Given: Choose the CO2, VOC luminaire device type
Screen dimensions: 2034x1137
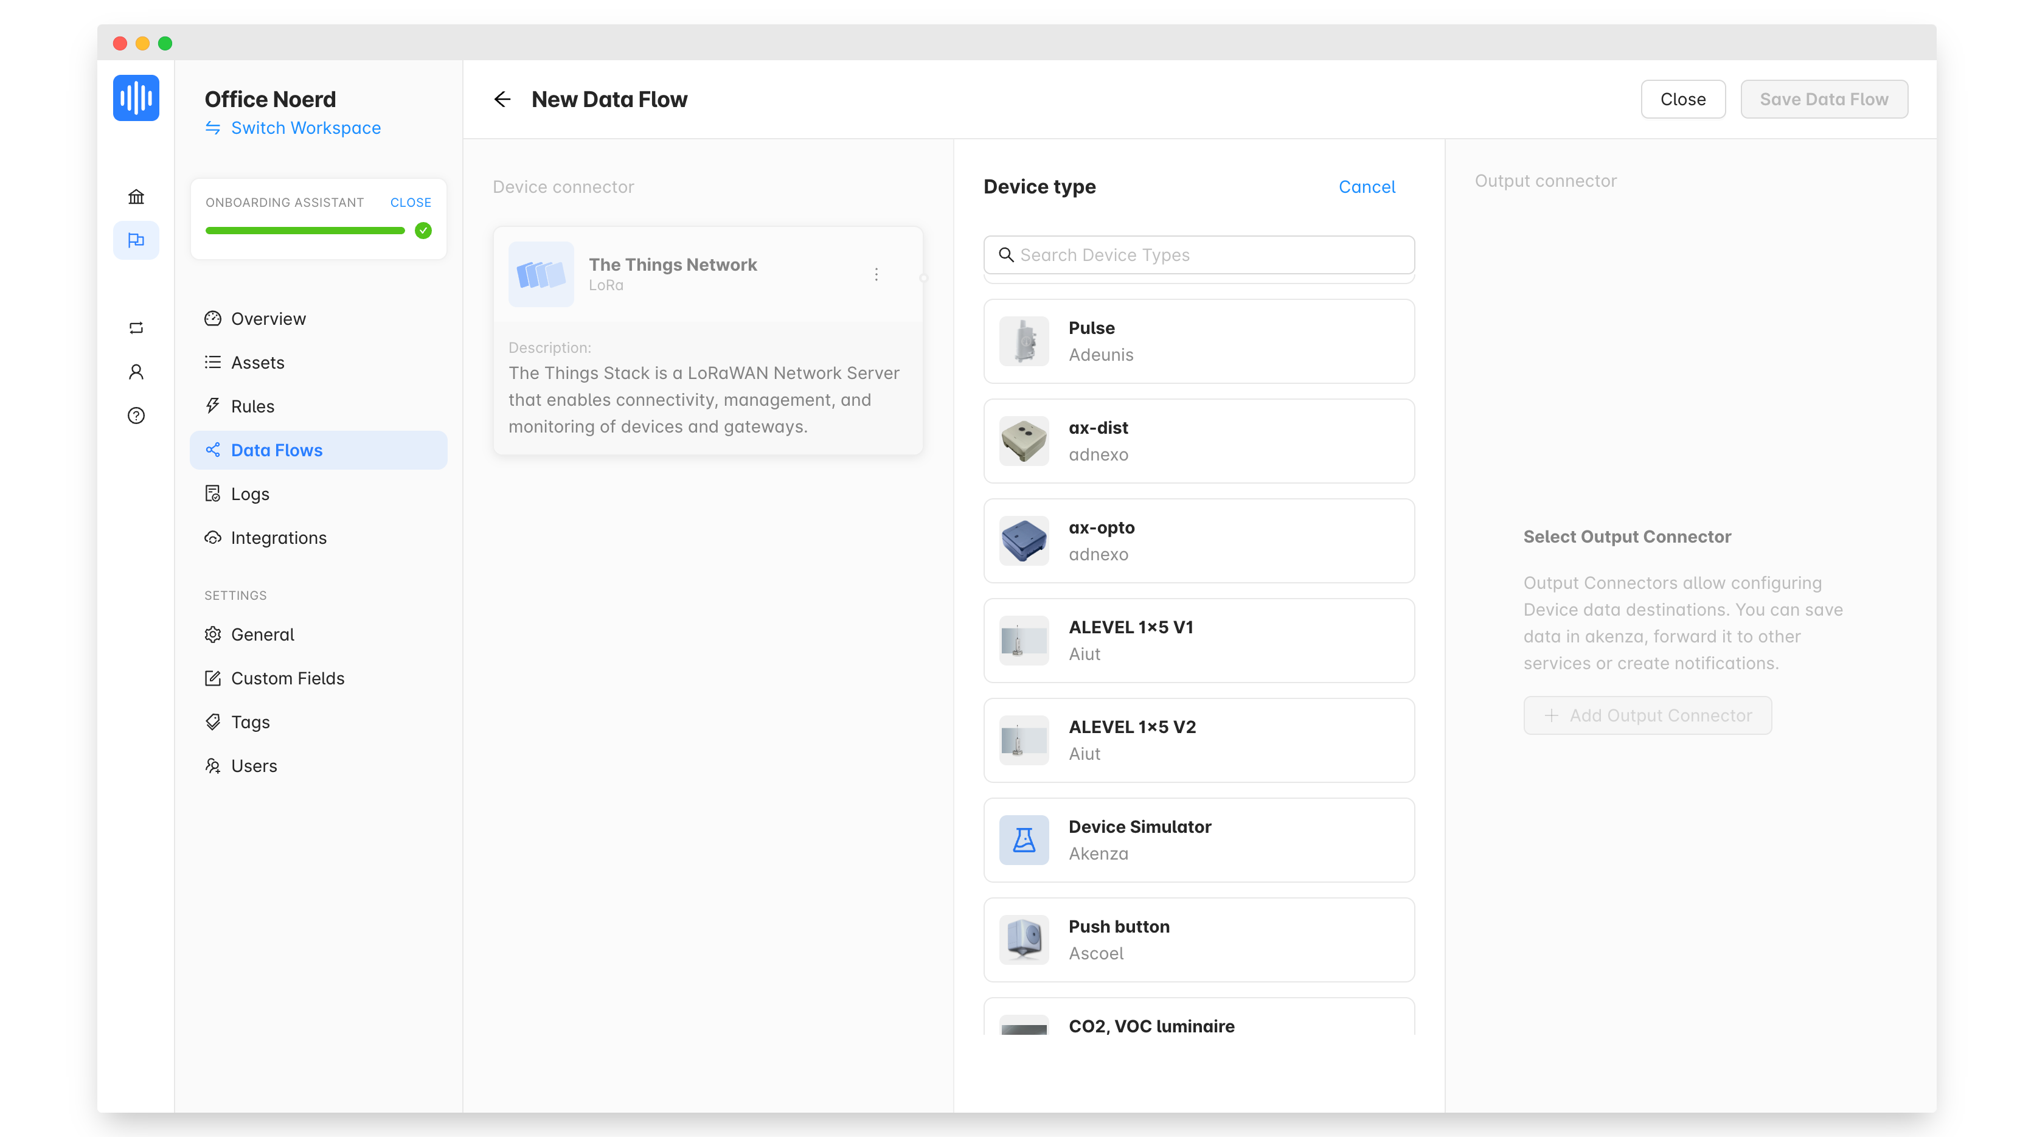Looking at the screenshot, I should (x=1199, y=1017).
